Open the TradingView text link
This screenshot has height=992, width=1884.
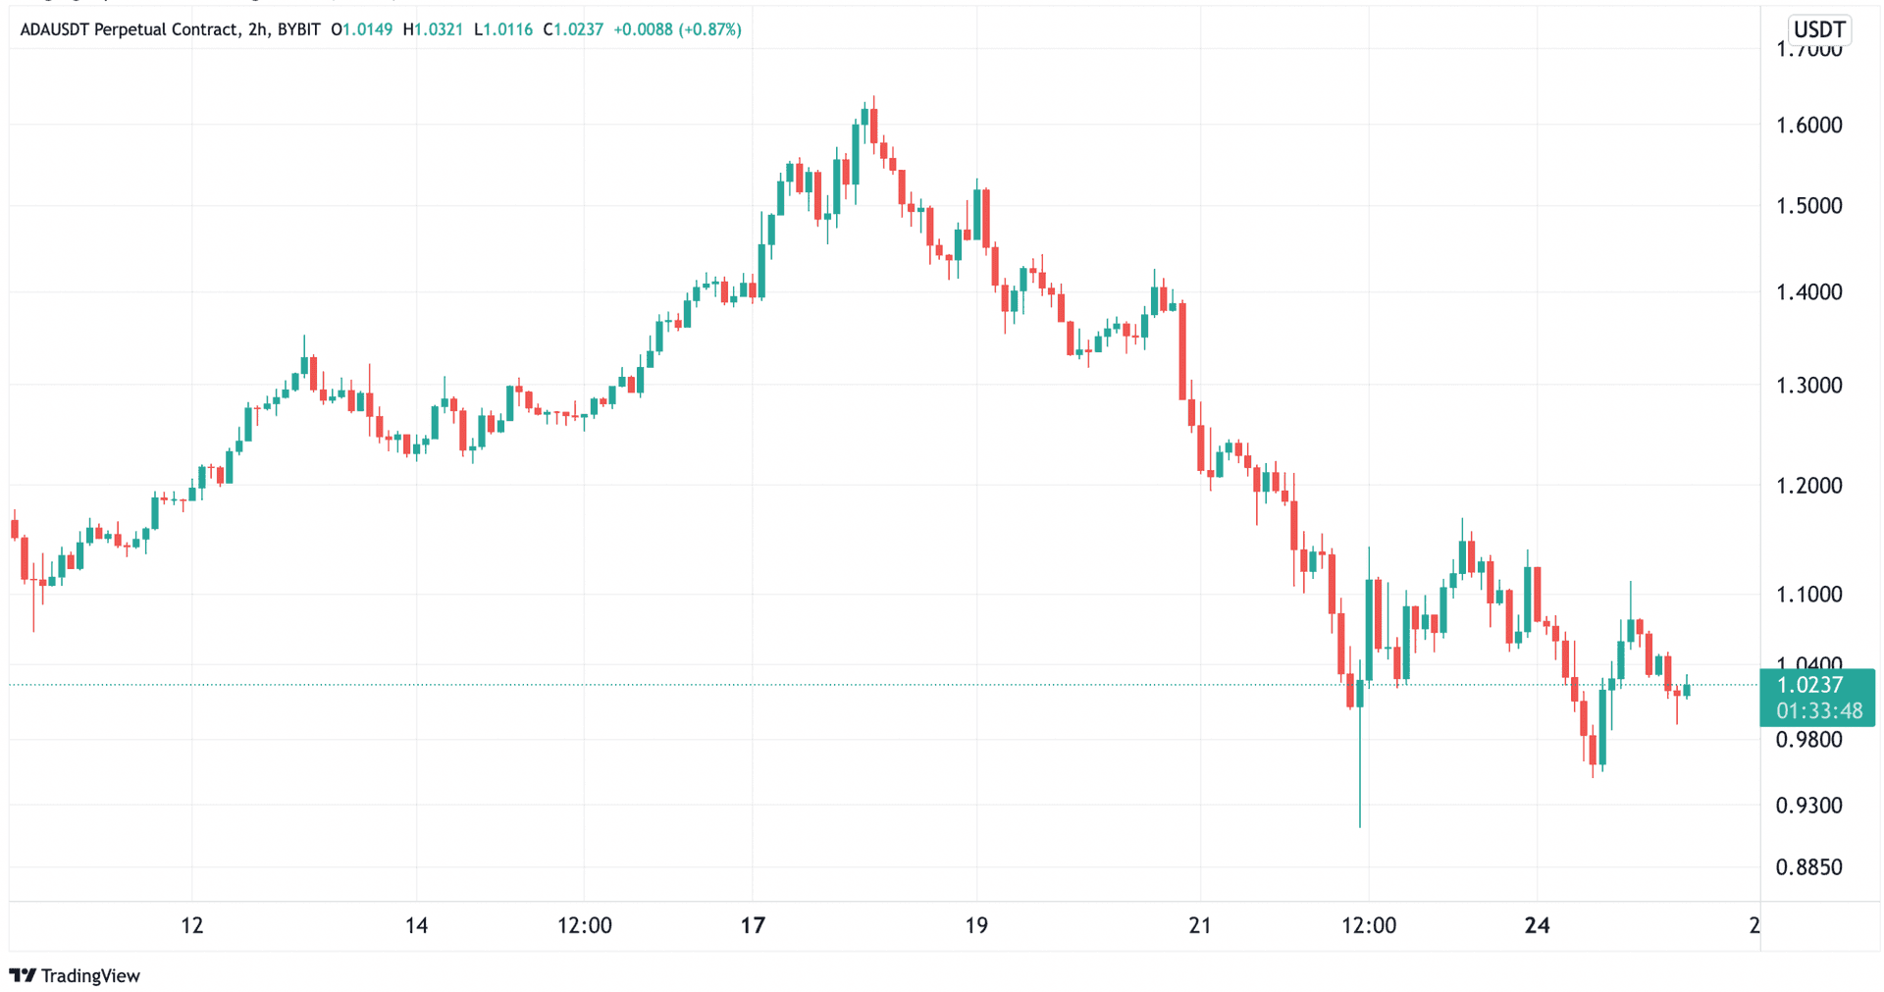[90, 975]
